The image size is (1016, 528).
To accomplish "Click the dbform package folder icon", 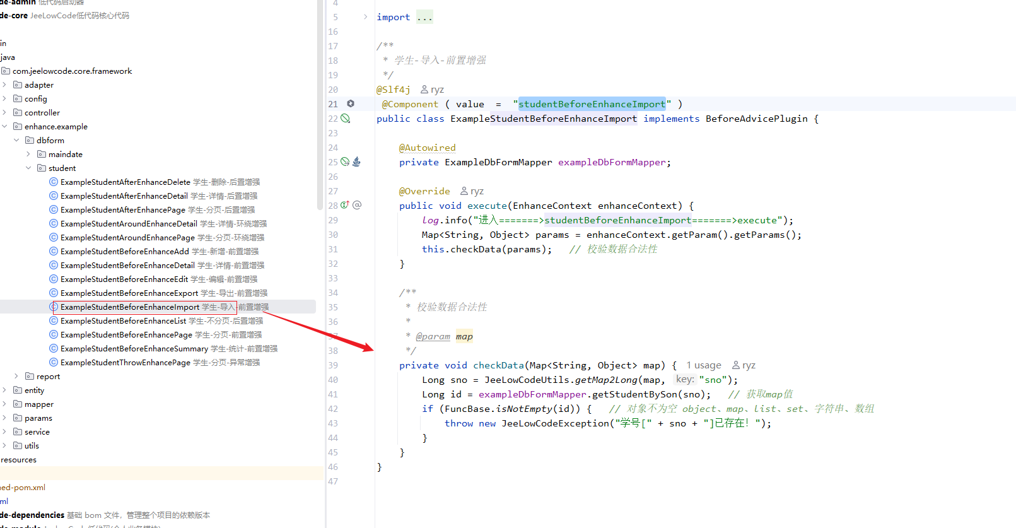I will [30, 140].
